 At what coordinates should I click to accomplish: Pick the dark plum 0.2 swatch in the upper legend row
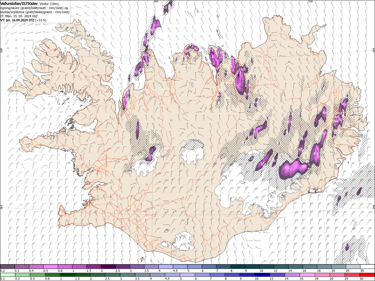(x=7, y=267)
